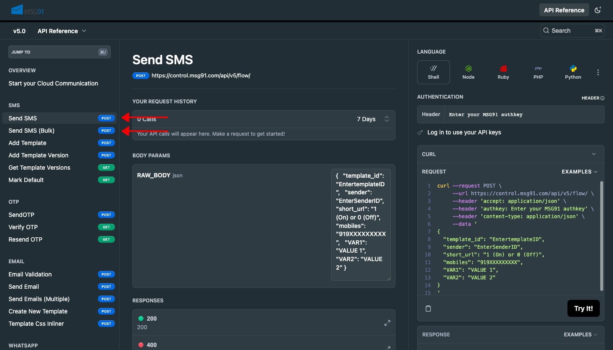Viewport: 613px width, 350px height.
Task: Select the PHP language icon
Action: pyautogui.click(x=538, y=72)
